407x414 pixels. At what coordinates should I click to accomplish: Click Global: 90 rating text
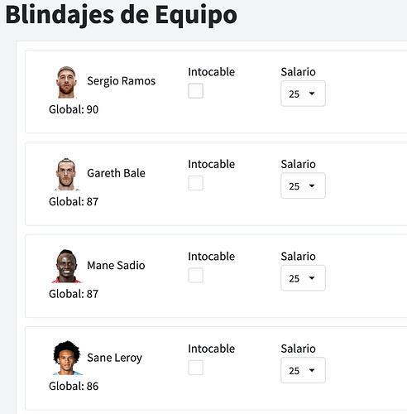pyautogui.click(x=74, y=109)
